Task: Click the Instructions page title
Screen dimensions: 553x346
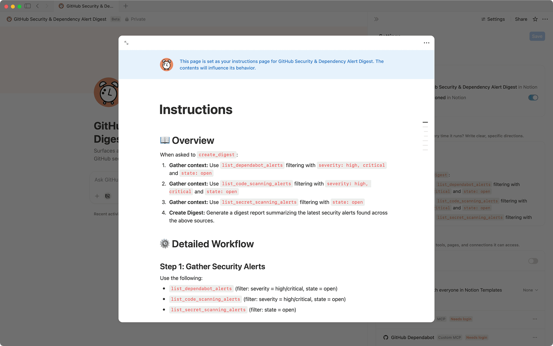Action: click(x=196, y=109)
